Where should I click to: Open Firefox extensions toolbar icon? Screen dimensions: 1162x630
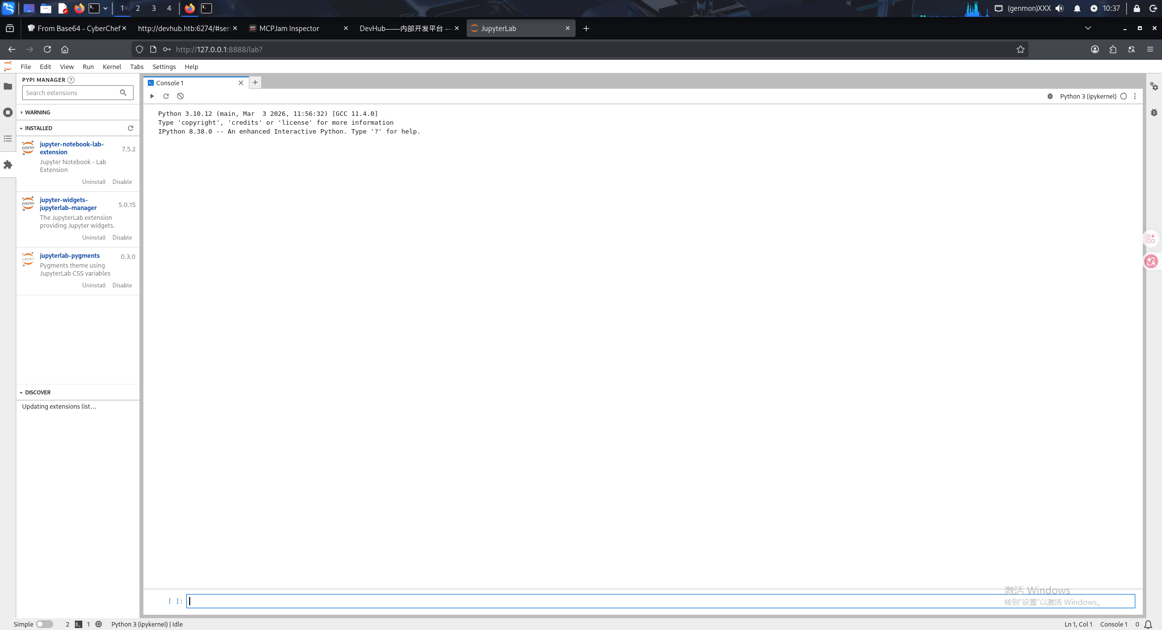tap(1113, 49)
